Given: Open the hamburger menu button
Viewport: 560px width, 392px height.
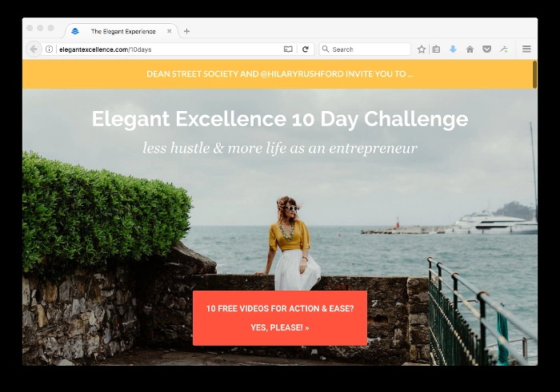Looking at the screenshot, I should [x=526, y=49].
